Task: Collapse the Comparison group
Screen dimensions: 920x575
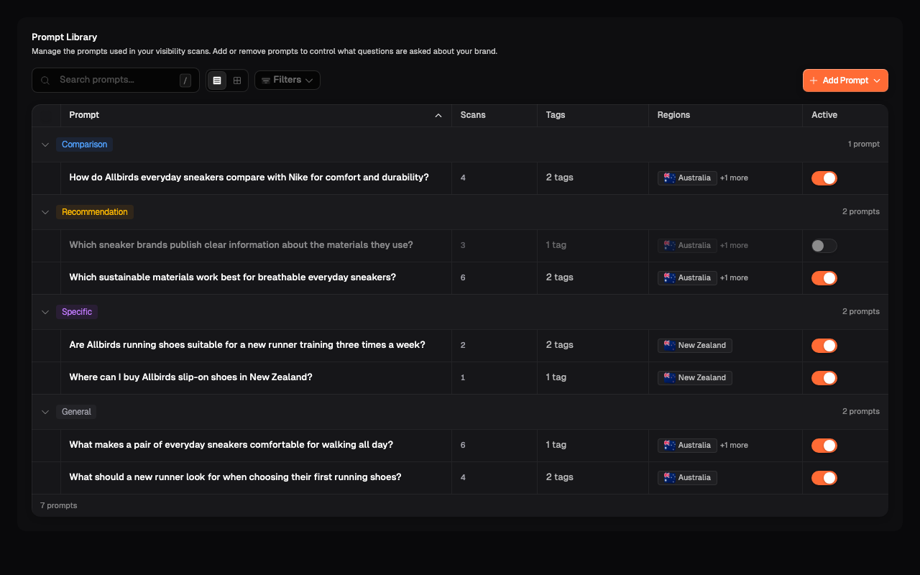Action: [x=45, y=144]
